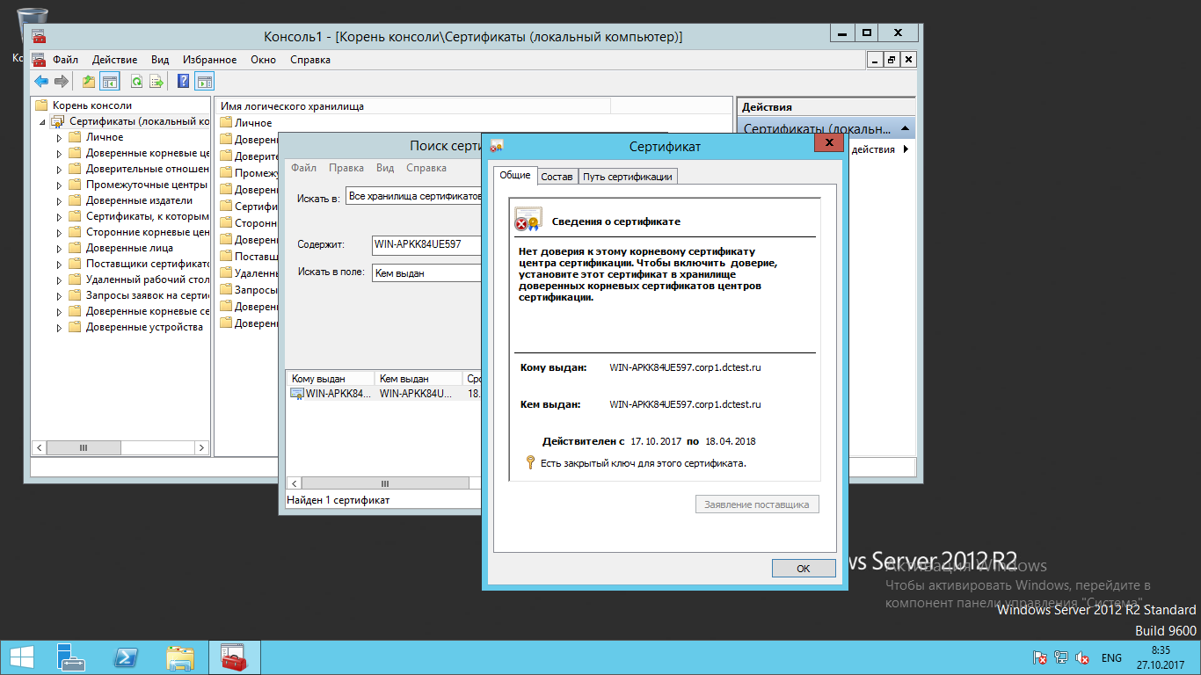Open the Избранное menu
Screen dimensions: 1201x675
[x=209, y=60]
